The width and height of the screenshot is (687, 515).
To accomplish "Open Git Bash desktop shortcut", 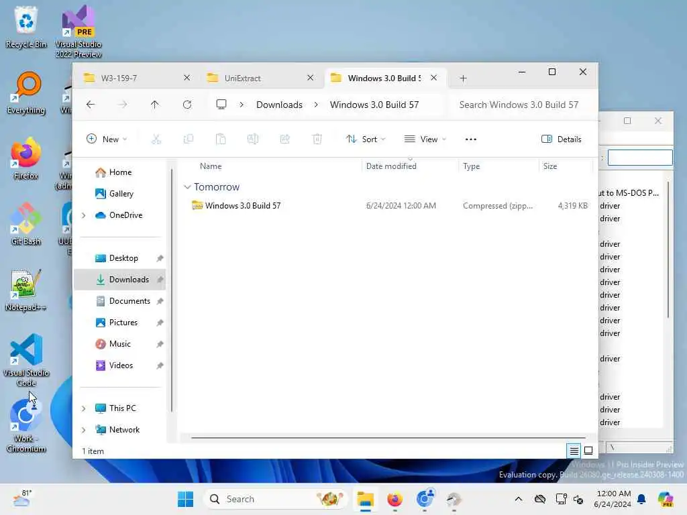I will click(26, 224).
